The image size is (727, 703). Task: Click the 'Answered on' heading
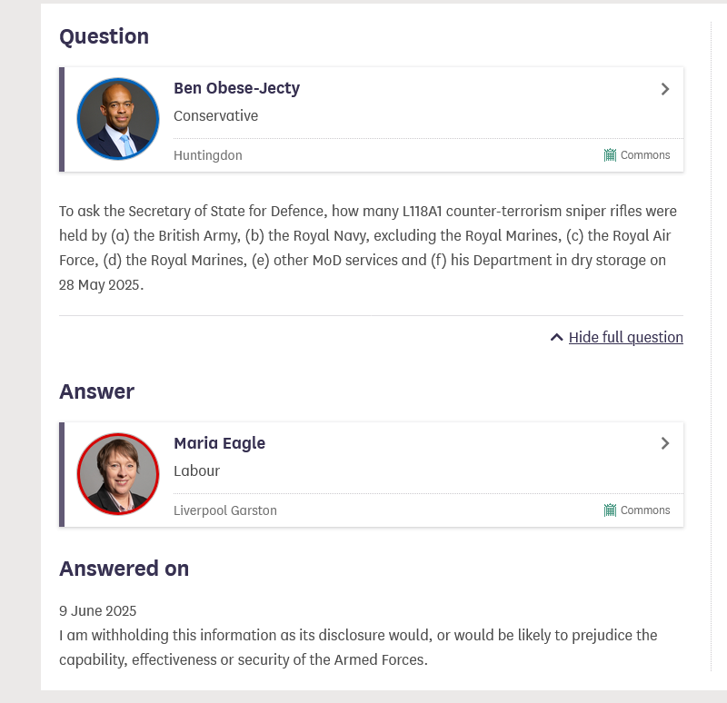[124, 569]
